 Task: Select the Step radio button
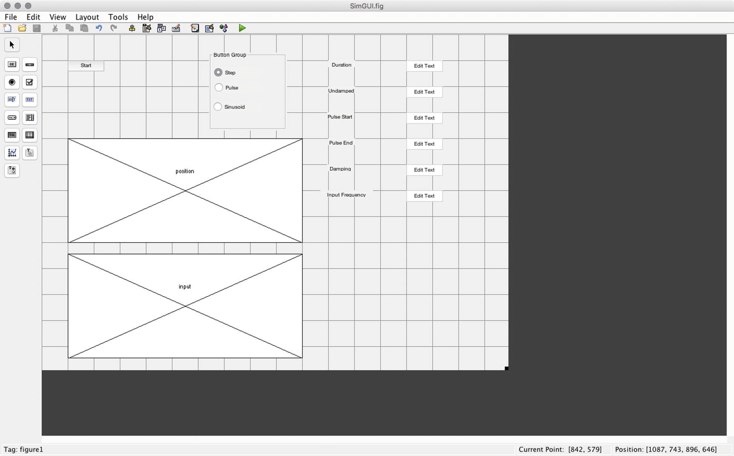[218, 72]
